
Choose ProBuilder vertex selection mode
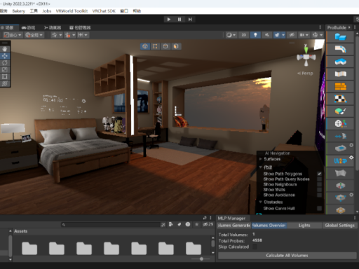[x=155, y=46]
